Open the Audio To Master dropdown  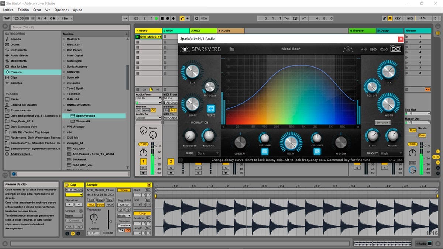click(148, 118)
